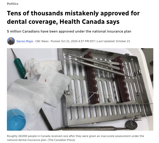Open the dental tray lead photo

point(80,89)
